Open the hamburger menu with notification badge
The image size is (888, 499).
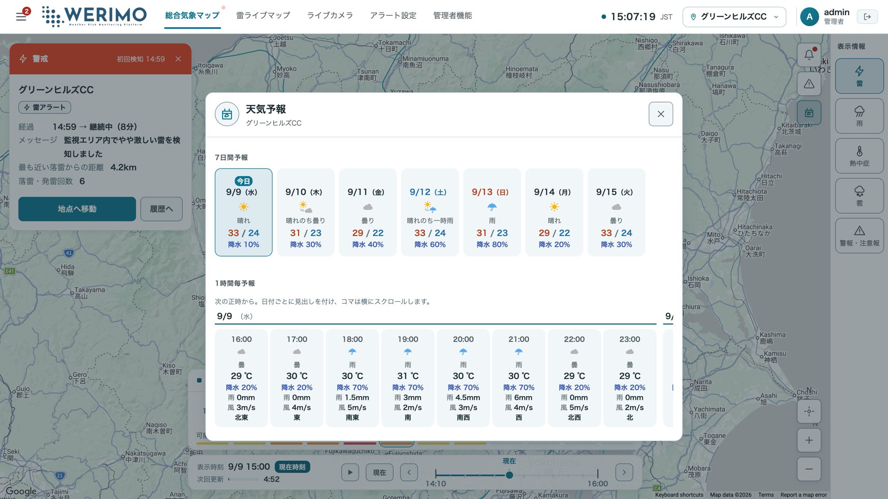pyautogui.click(x=22, y=16)
